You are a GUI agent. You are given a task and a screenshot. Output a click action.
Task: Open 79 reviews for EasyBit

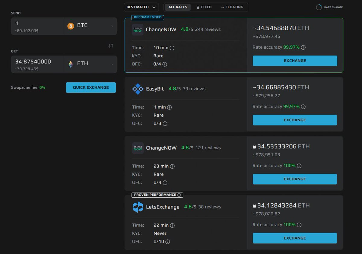tap(194, 89)
